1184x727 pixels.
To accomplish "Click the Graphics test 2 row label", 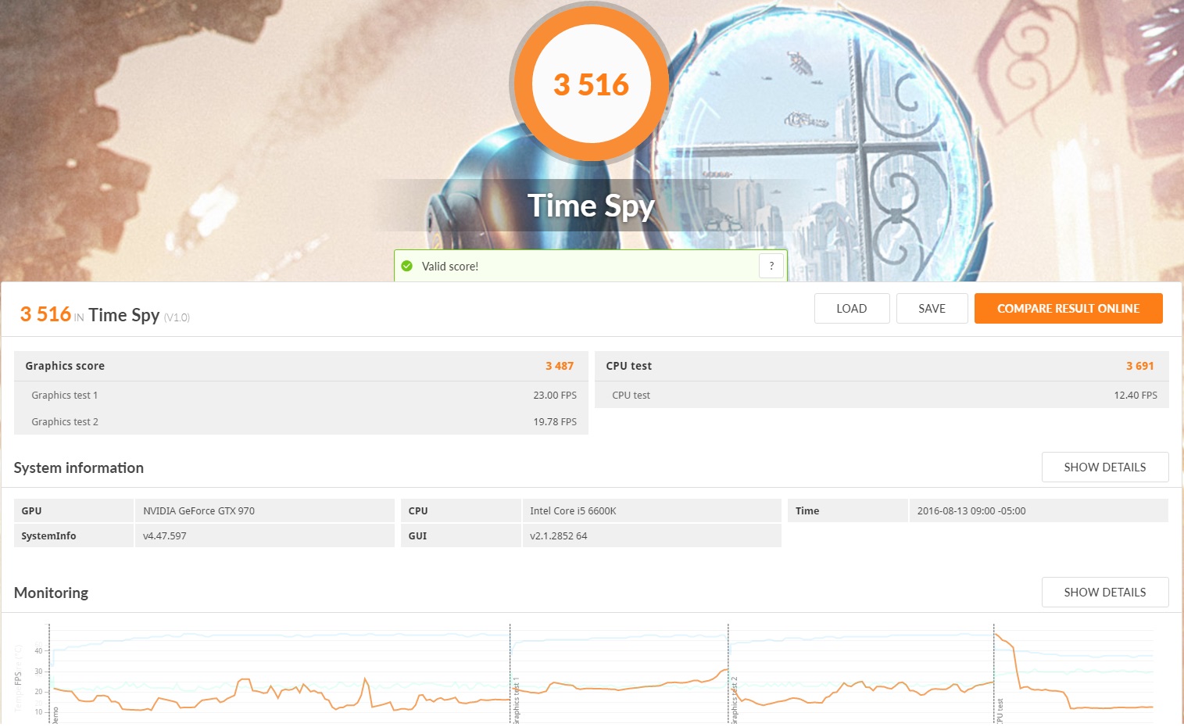I will pos(64,421).
